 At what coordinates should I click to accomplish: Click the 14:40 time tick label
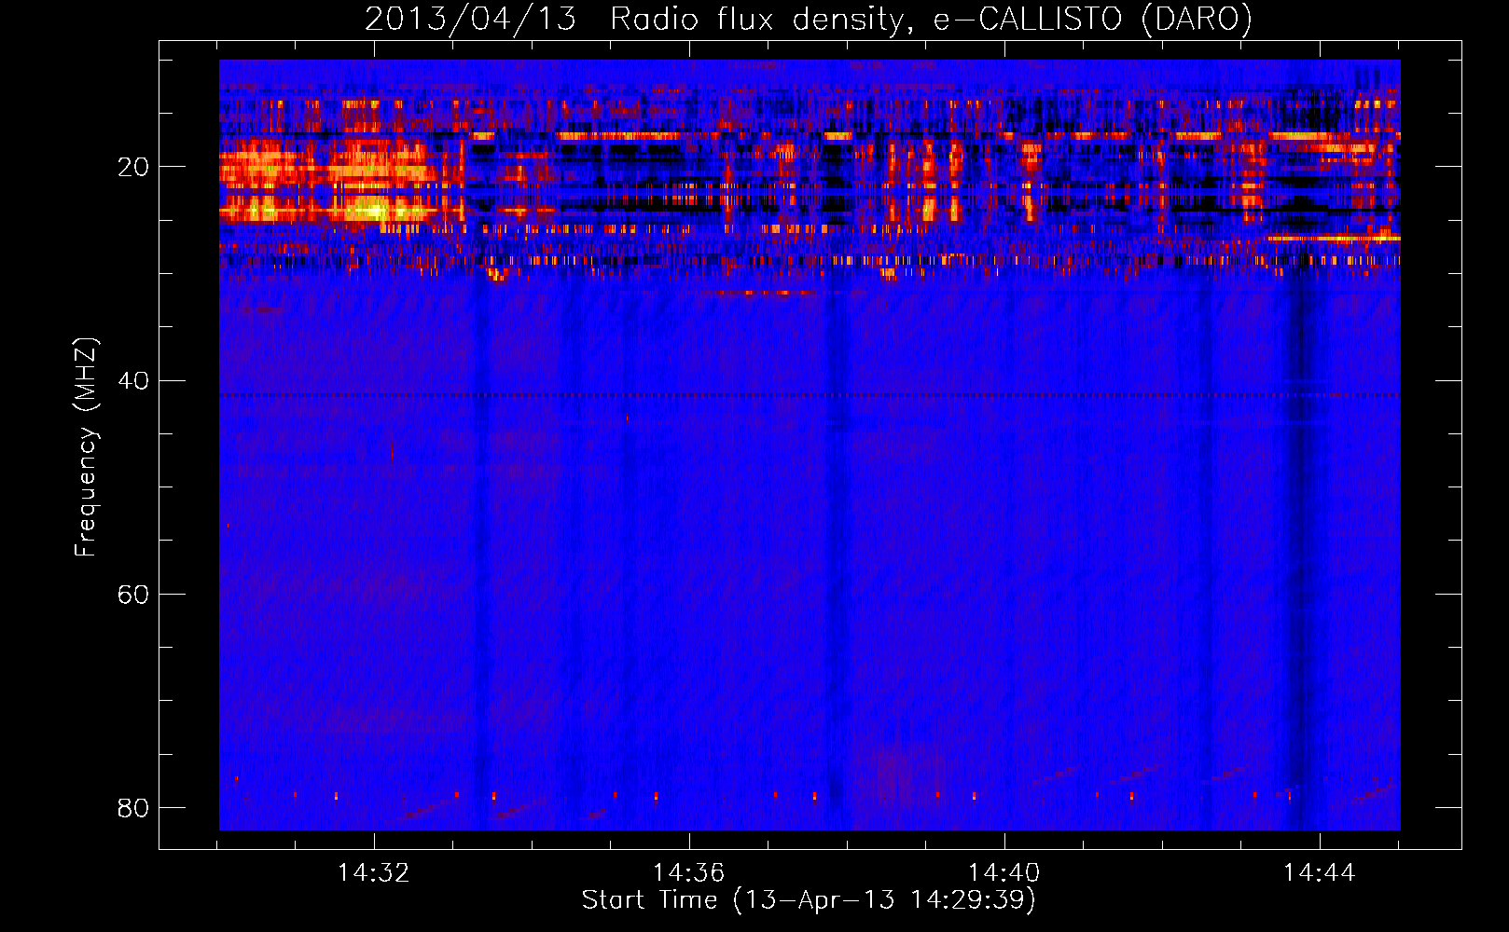coord(1004,872)
